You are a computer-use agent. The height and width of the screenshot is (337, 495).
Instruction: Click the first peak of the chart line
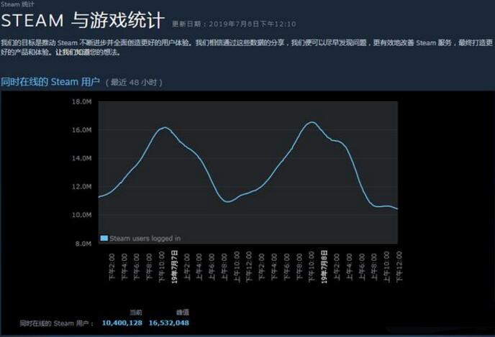coord(165,127)
